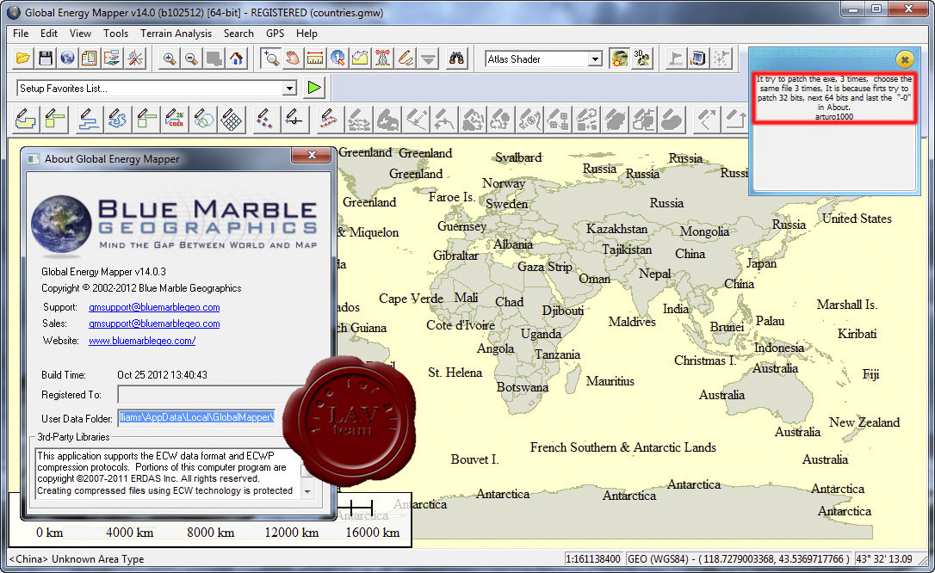Select the COGO input tool
This screenshot has width=935, height=573.
tap(176, 119)
